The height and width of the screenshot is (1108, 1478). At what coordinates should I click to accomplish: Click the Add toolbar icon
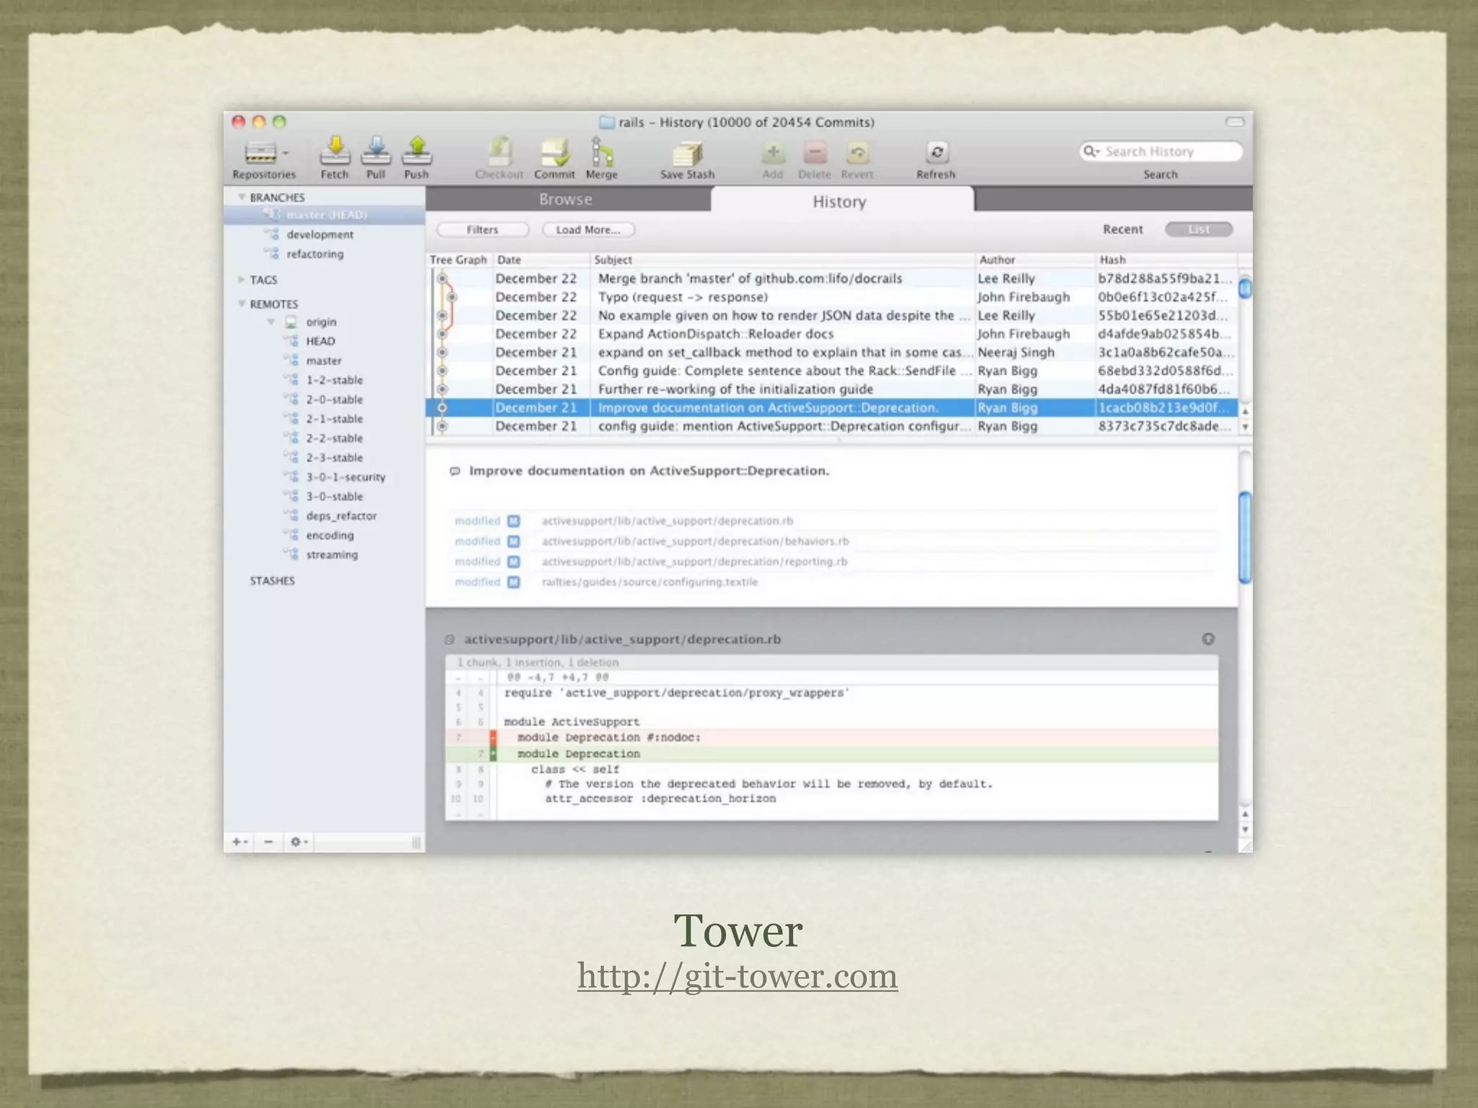[773, 152]
